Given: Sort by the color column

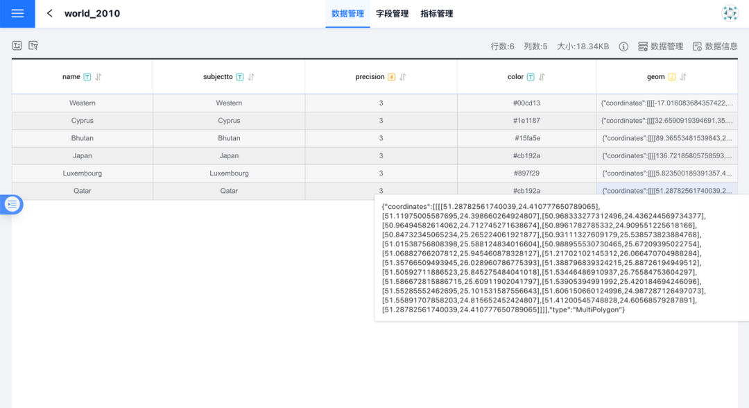Looking at the screenshot, I should 542,77.
